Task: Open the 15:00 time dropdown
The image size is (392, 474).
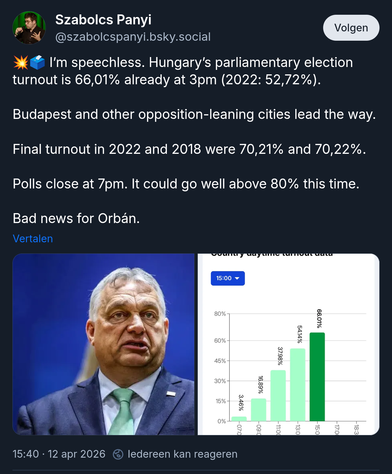Action: [x=228, y=278]
